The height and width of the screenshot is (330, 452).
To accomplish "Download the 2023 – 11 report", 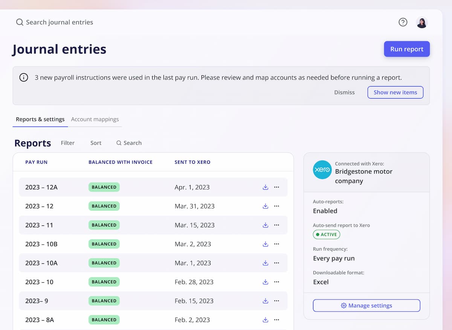I will click(x=266, y=225).
